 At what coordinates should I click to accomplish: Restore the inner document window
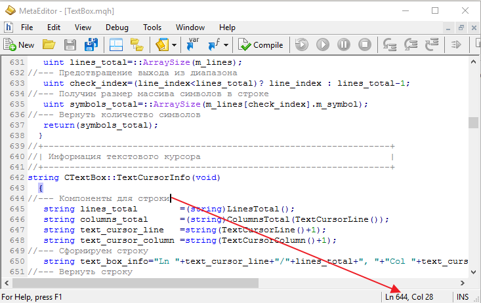(x=461, y=28)
